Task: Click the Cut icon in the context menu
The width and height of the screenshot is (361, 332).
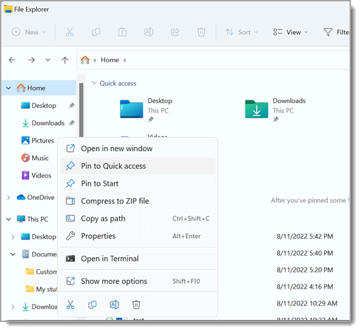Action: [70, 305]
